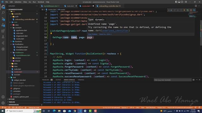The width and height of the screenshot is (202, 113).
Task: Open the Accounts icon in activity bar
Action: tap(3, 97)
